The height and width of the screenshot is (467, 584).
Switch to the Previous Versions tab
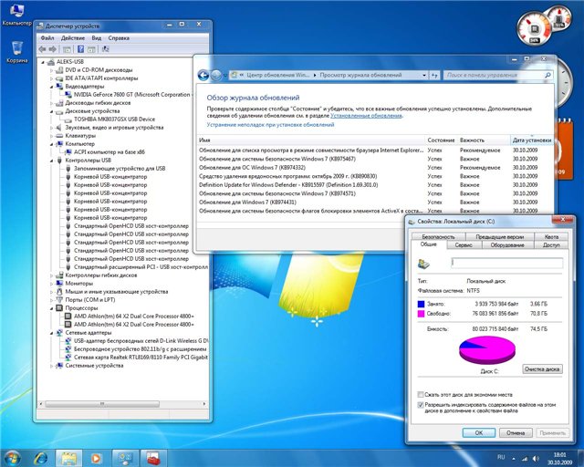click(x=499, y=236)
